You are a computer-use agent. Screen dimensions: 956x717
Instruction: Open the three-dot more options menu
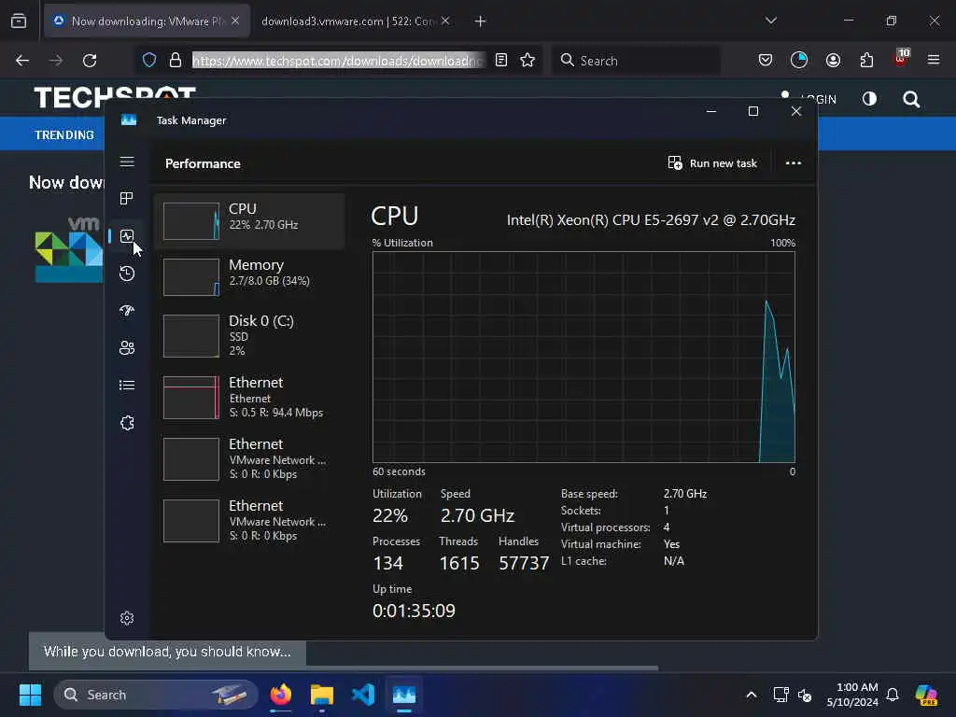pos(794,163)
